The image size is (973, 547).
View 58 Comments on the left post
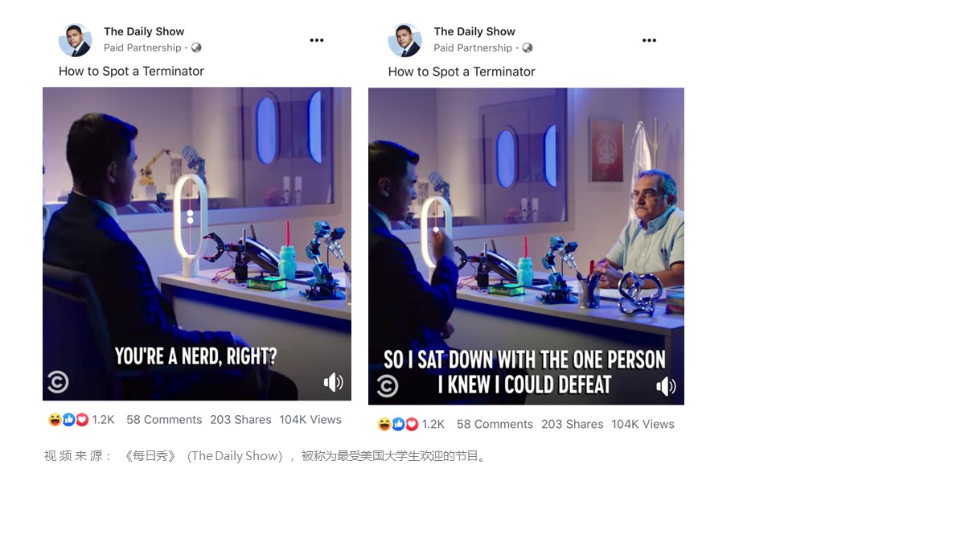[164, 420]
